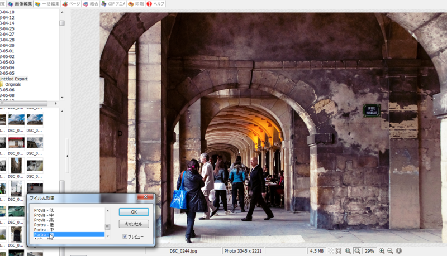The width and height of the screenshot is (447, 256).
Task: Click OK in the フィルム効果 dialog
Action: click(x=134, y=212)
